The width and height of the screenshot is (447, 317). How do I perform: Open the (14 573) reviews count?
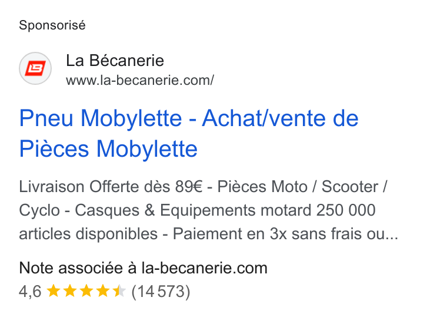[161, 292]
